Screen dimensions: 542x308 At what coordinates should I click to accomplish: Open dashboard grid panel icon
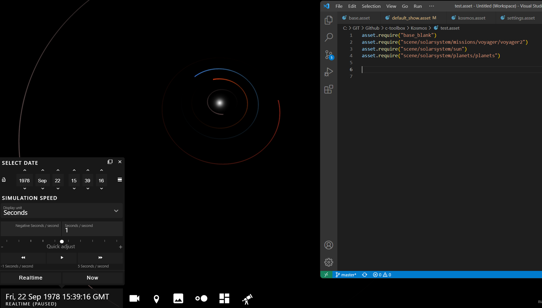pos(224,299)
